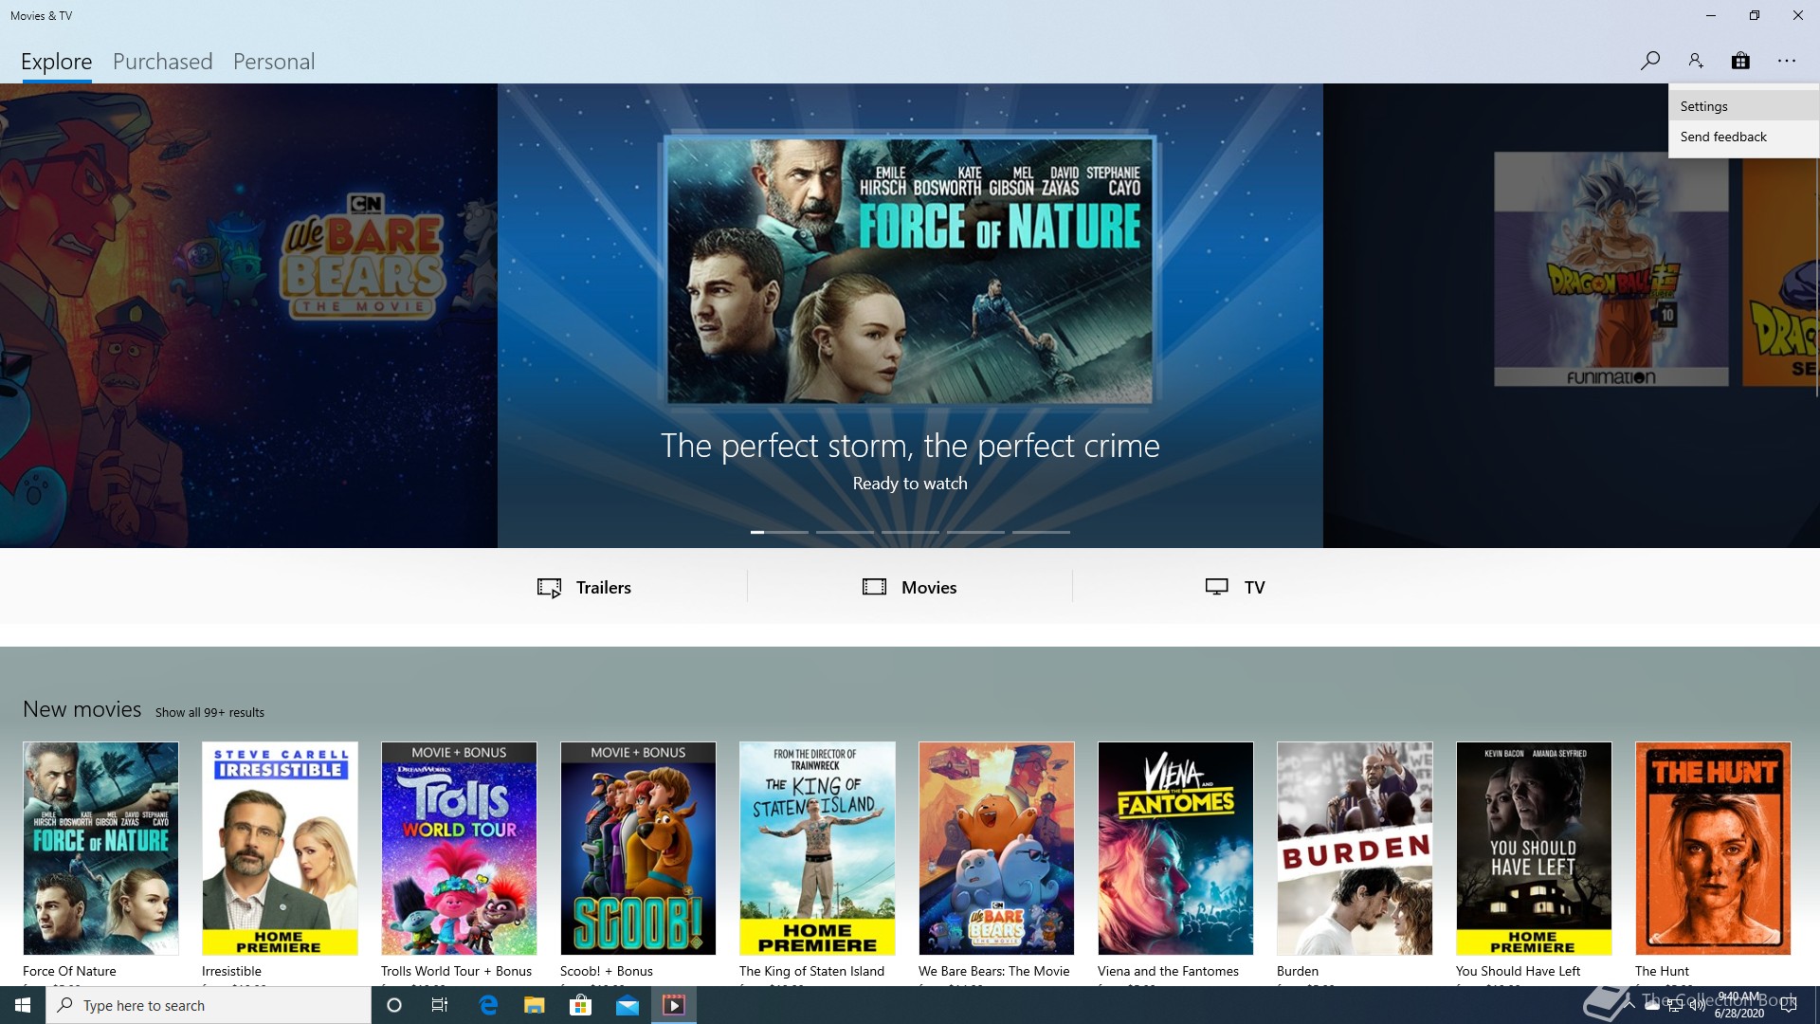The height and width of the screenshot is (1024, 1820).
Task: Launch Microsoft Edge from taskbar
Action: [488, 1005]
